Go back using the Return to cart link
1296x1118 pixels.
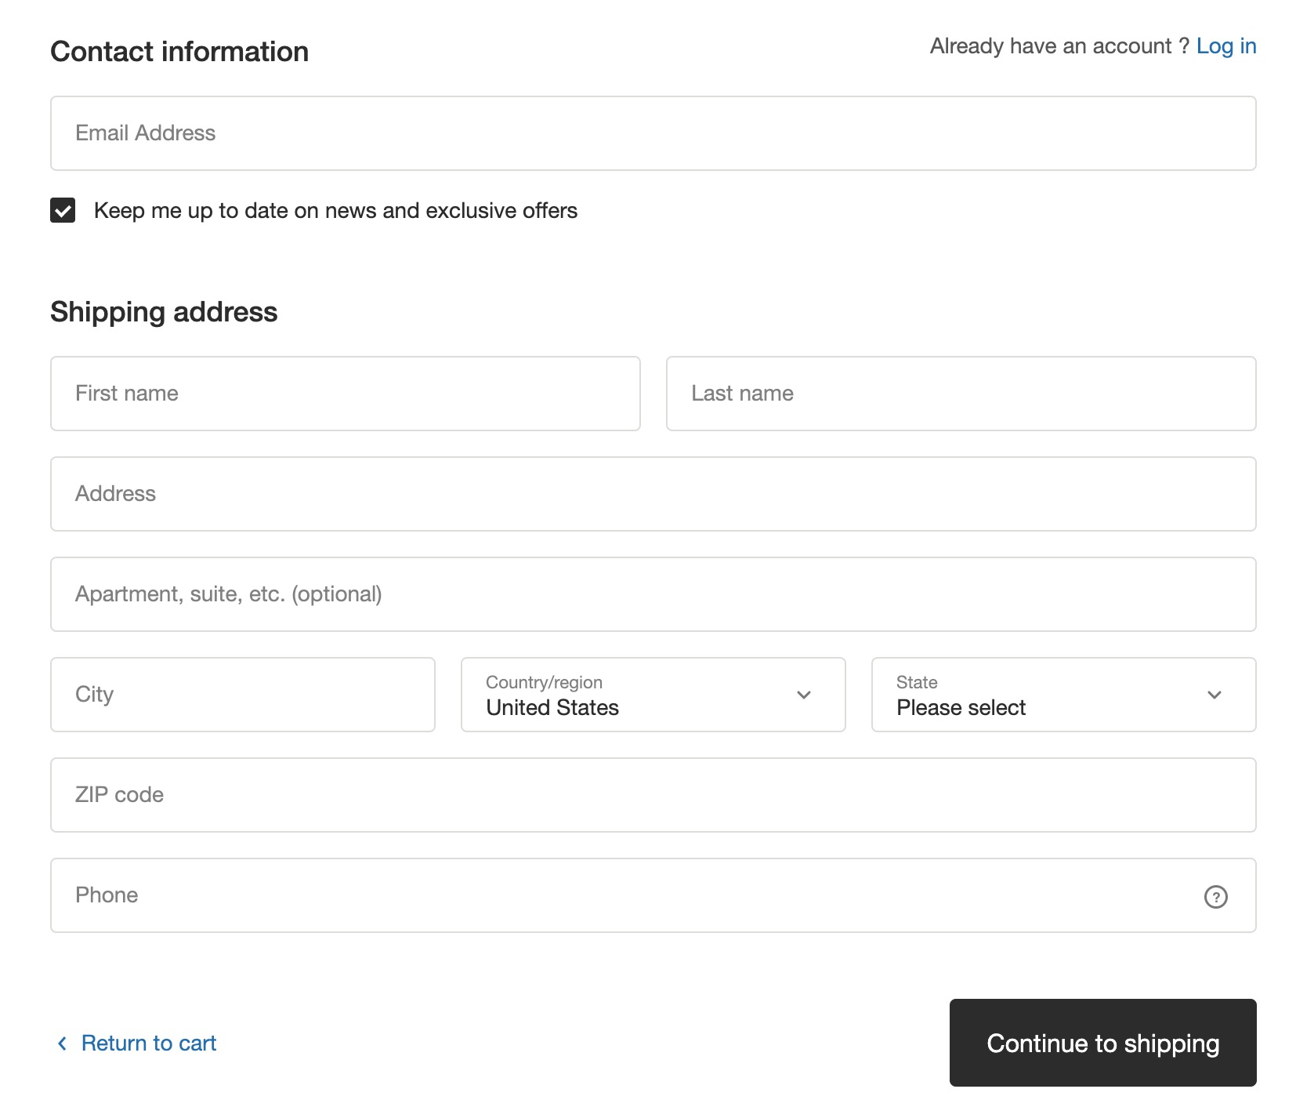click(x=148, y=1044)
